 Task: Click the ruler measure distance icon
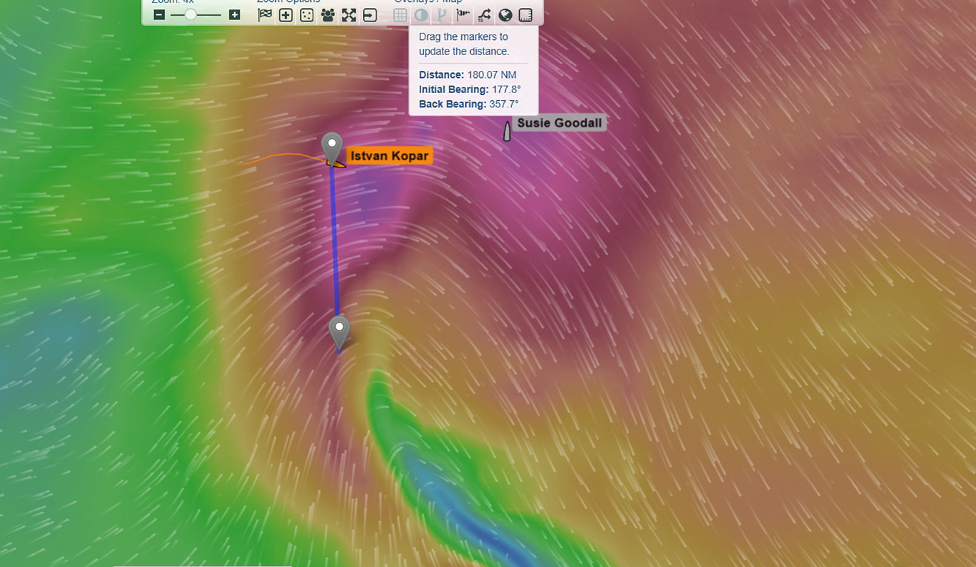pos(526,15)
